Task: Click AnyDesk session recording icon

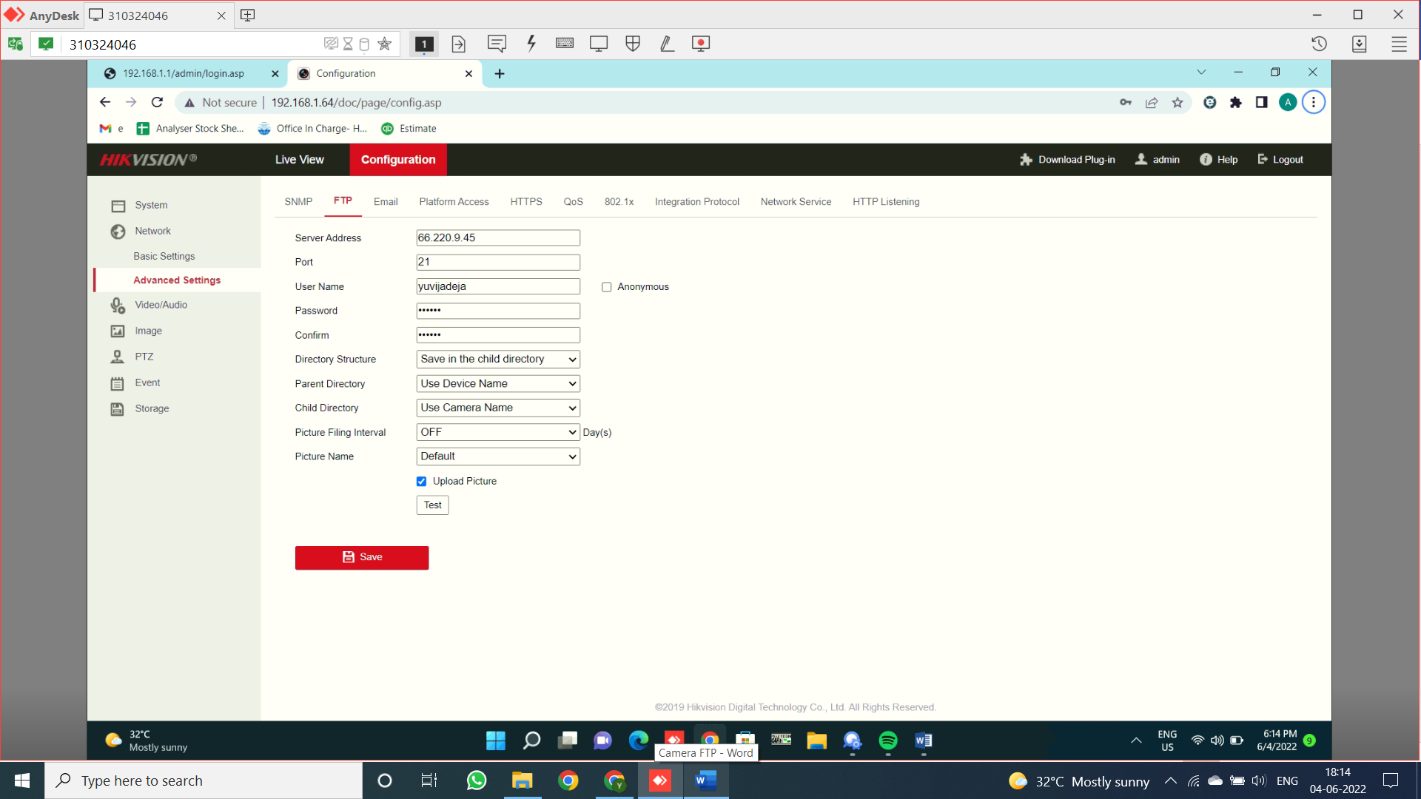Action: [x=700, y=44]
